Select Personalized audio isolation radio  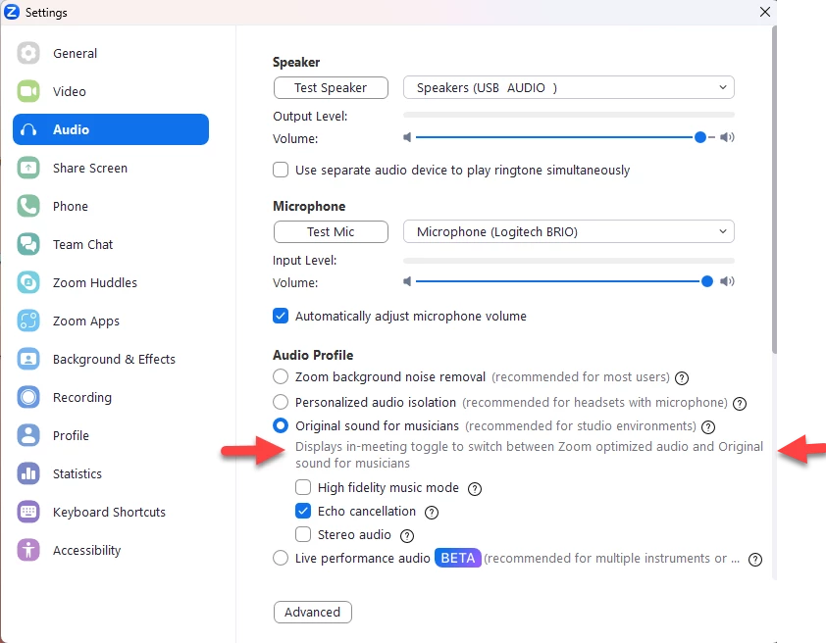pyautogui.click(x=281, y=402)
